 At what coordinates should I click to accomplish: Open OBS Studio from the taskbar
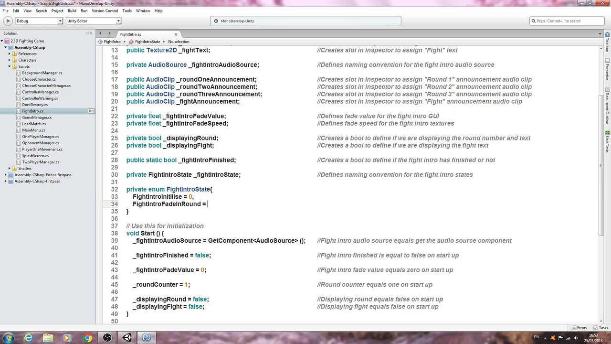coord(107,338)
